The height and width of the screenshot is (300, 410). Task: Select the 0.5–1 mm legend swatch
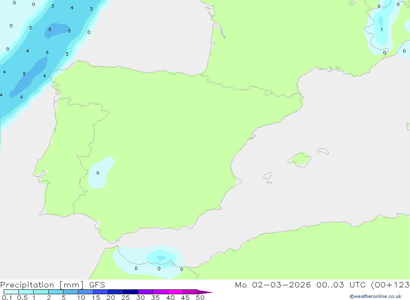click(26, 292)
